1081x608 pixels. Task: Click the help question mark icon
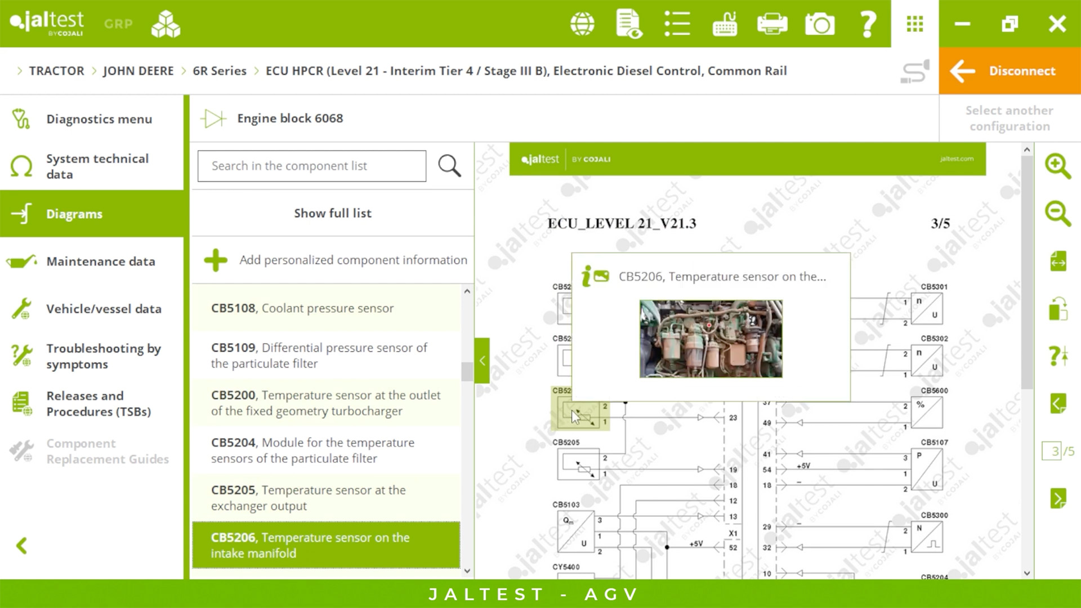click(x=868, y=24)
